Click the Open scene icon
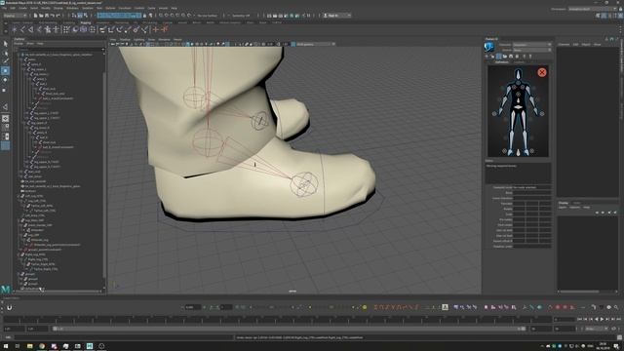 click(41, 16)
